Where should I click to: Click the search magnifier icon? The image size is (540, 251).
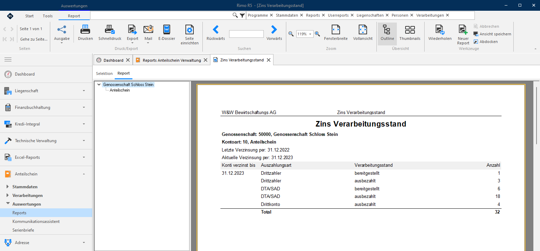(x=235, y=15)
